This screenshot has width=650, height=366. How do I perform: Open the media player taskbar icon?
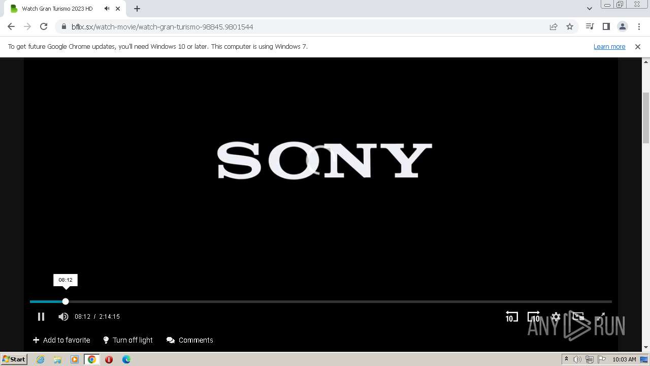75,359
